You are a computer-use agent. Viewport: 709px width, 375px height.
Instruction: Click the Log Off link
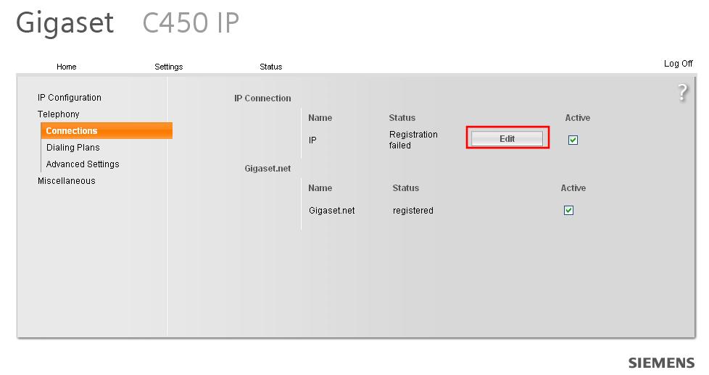678,64
